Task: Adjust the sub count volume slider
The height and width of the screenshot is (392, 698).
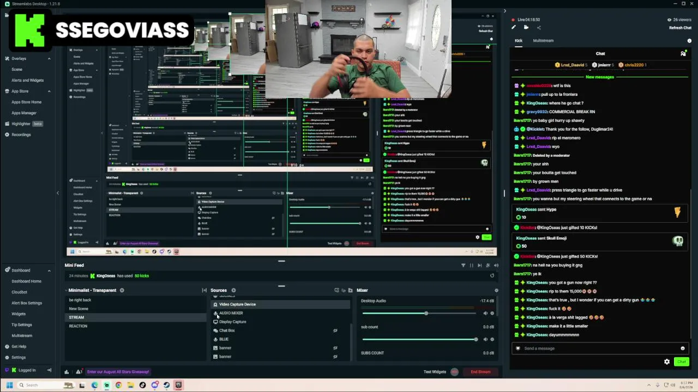Action: click(x=419, y=339)
